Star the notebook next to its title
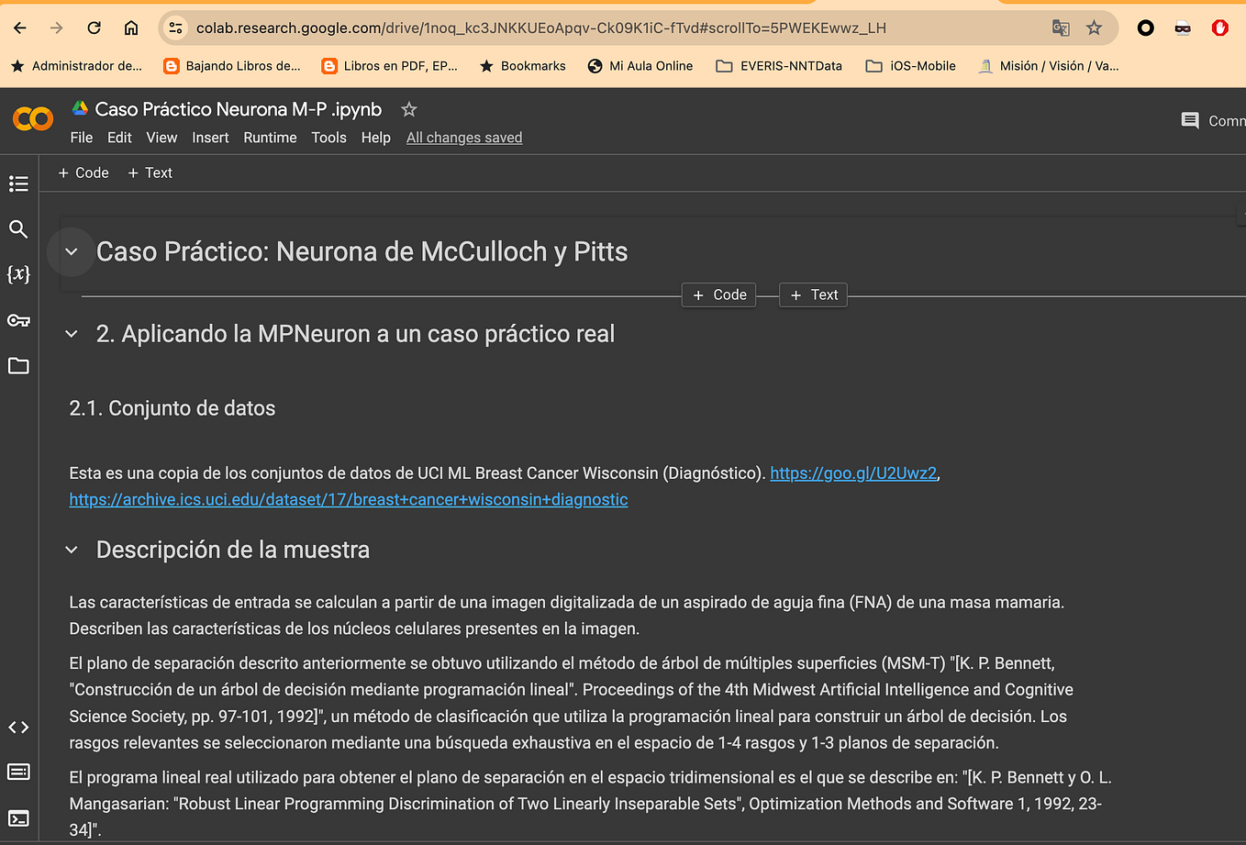The width and height of the screenshot is (1246, 845). click(408, 109)
